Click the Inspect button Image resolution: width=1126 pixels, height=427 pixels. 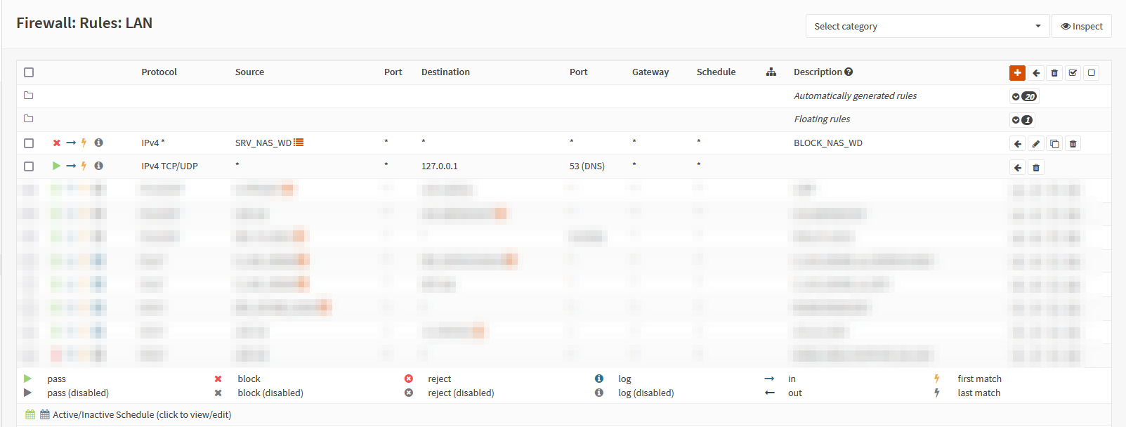(1082, 27)
